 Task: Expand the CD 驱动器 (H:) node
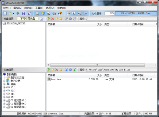click(x=4, y=104)
